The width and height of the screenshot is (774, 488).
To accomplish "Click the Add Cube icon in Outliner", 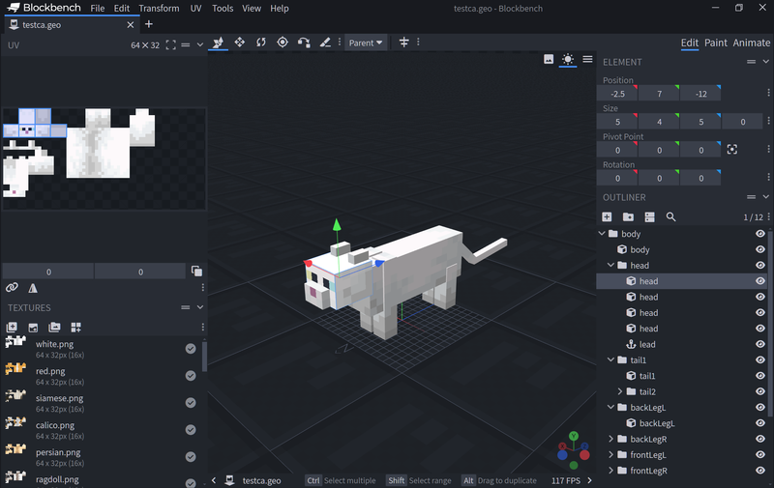I will click(607, 216).
